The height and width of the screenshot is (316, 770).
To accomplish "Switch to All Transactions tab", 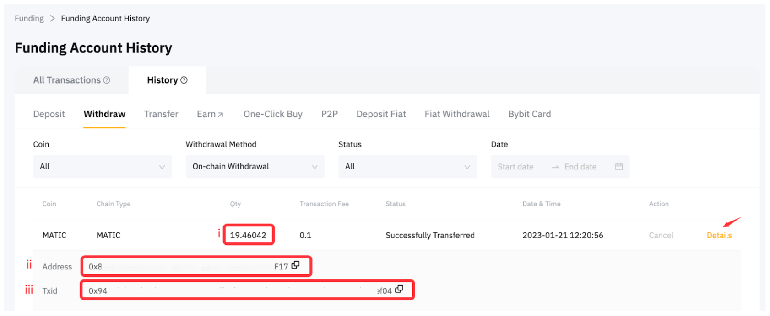I will click(67, 80).
